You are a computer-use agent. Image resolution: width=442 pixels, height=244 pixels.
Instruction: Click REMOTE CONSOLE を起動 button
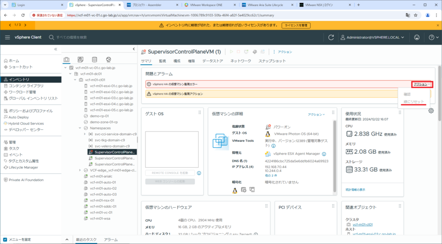pyautogui.click(x=170, y=173)
